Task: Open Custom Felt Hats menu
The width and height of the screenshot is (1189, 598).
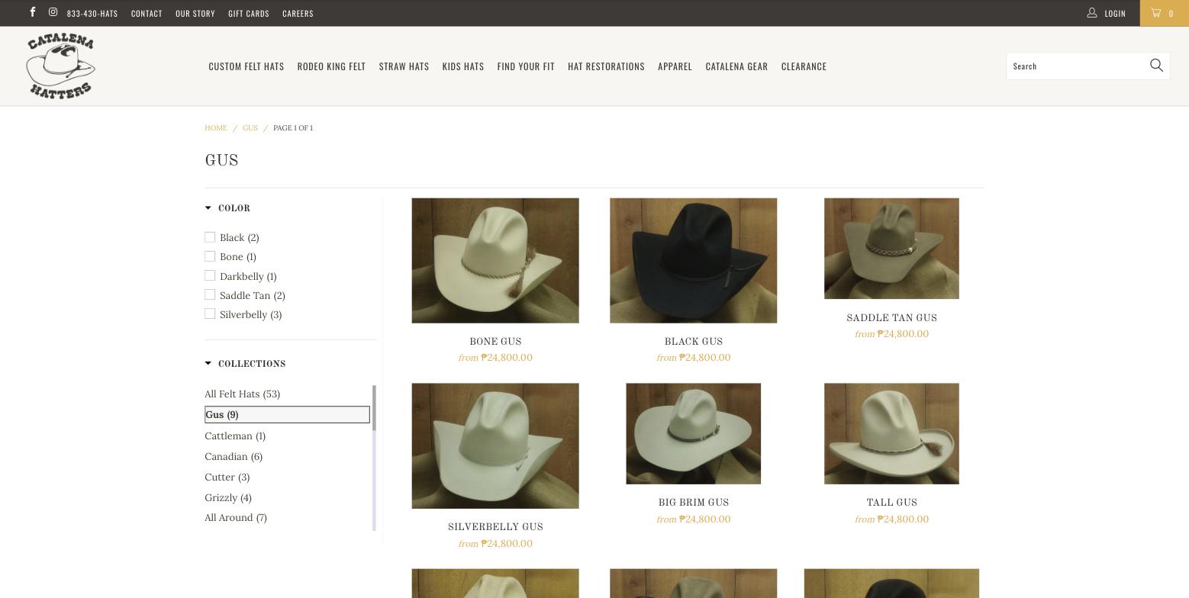Action: (x=246, y=66)
